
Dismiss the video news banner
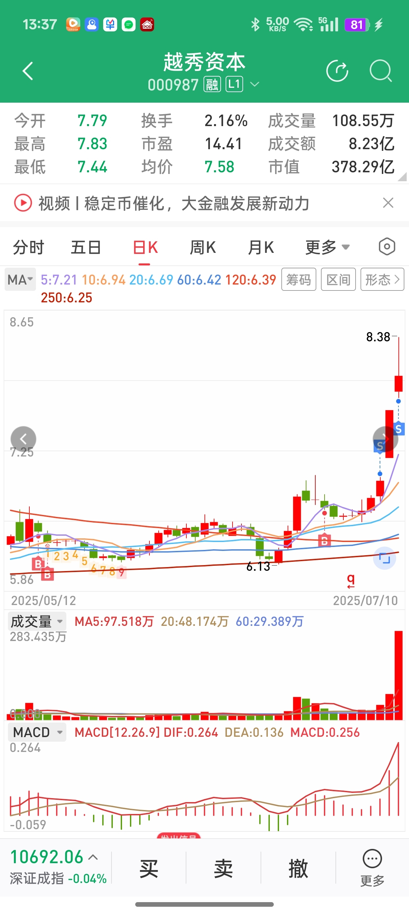(388, 203)
